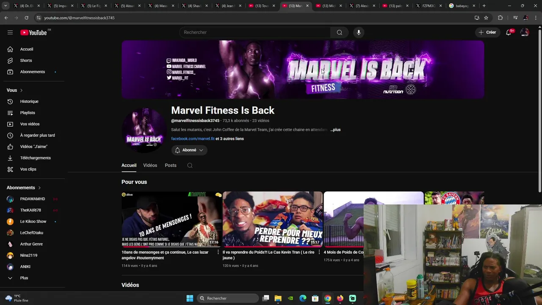Expand the Abonné subscription dropdown

[189, 150]
